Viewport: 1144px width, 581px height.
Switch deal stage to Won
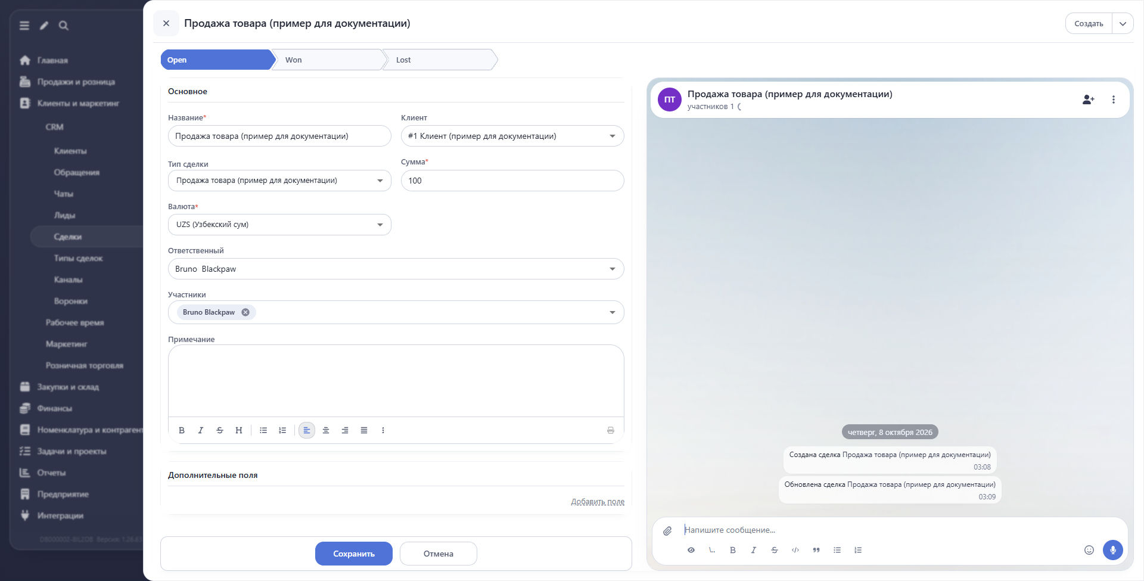pos(328,60)
